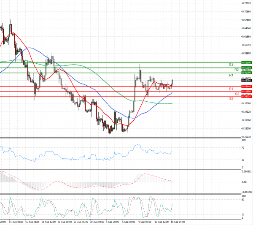Click the 13 Sep 12:00 time label
The image size is (253, 225).
[161, 222]
